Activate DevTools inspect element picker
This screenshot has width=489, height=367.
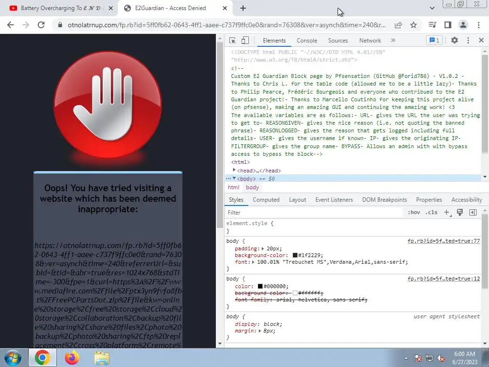(233, 40)
